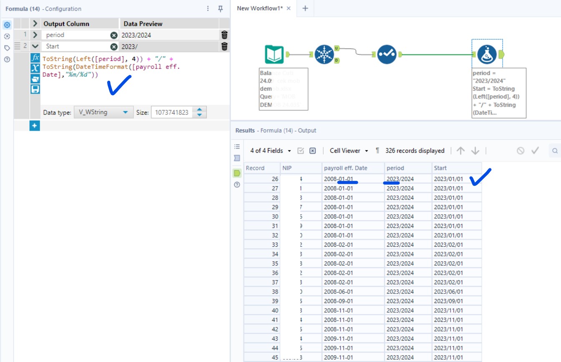Toggle the field selection checkbox beside 4 of 4 Fields

pos(302,150)
